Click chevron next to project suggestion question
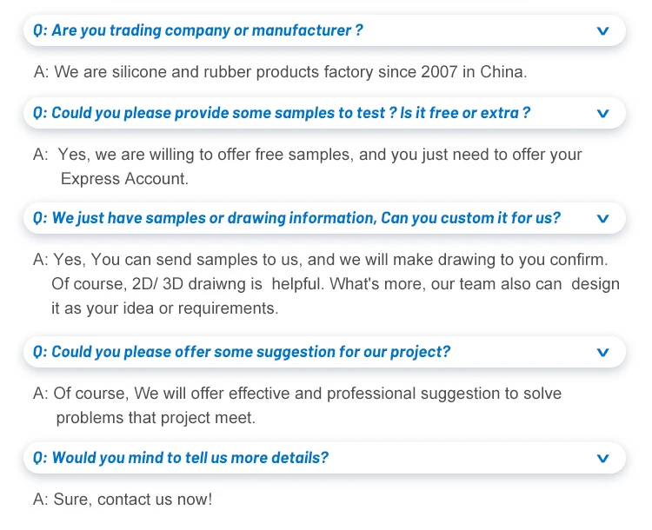652x530 pixels. click(603, 353)
